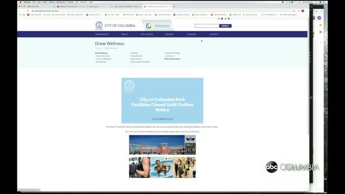Click the Search button

pyautogui.click(x=225, y=26)
